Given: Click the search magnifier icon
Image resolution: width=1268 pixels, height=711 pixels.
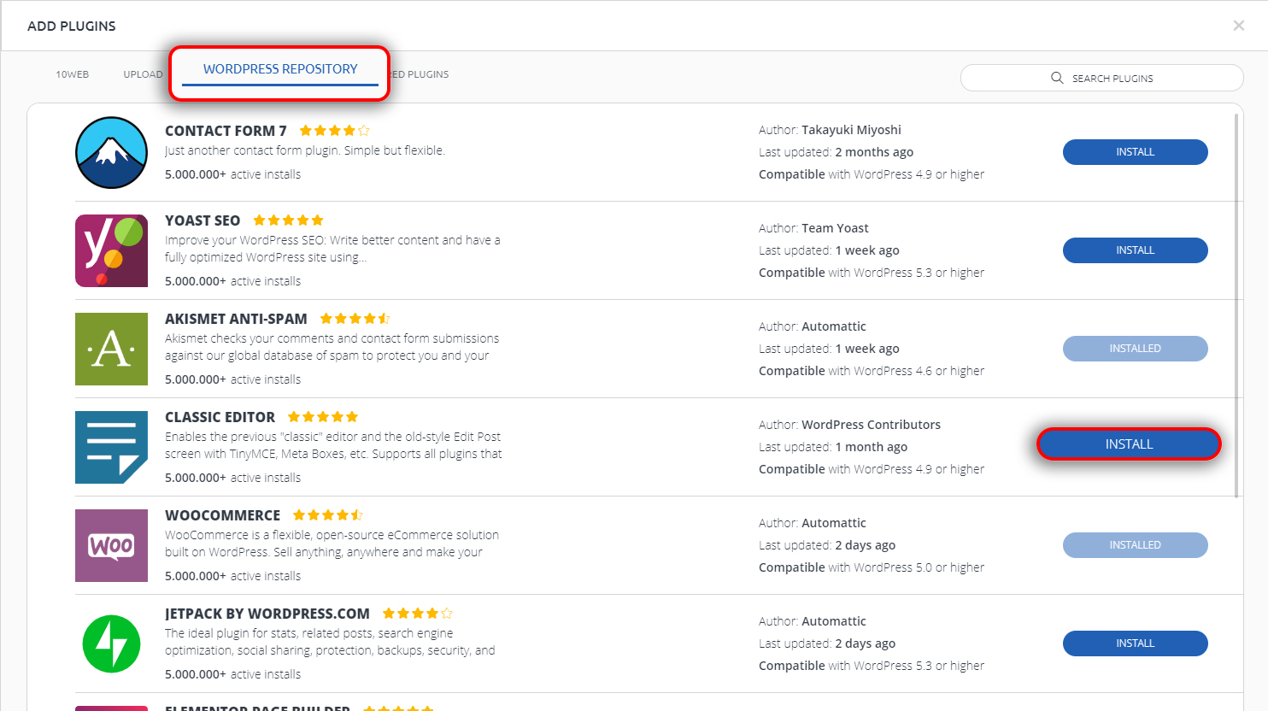Looking at the screenshot, I should tap(1057, 78).
